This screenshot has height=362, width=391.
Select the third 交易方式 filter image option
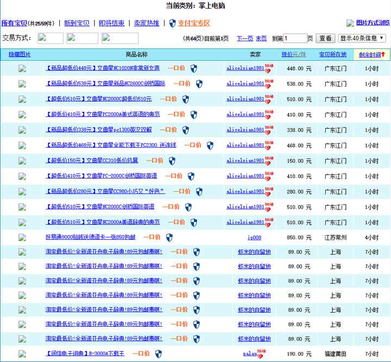click(x=120, y=38)
